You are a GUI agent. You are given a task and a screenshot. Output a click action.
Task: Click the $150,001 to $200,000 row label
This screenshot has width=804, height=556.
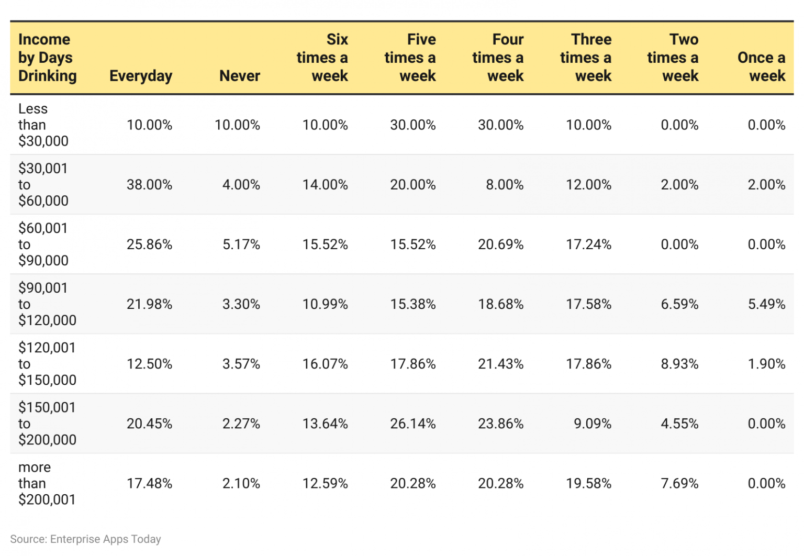tap(47, 423)
